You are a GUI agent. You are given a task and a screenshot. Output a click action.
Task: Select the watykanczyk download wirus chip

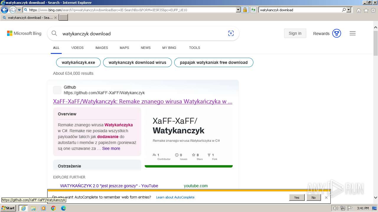137,62
